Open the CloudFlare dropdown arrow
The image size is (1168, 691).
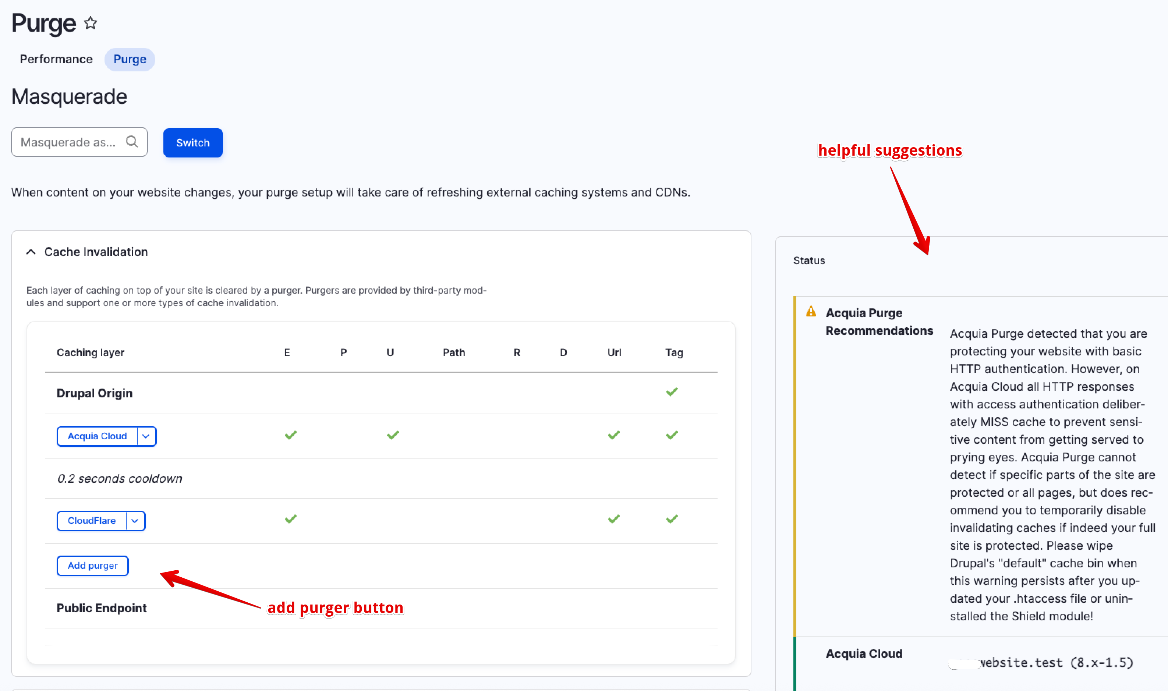(135, 521)
